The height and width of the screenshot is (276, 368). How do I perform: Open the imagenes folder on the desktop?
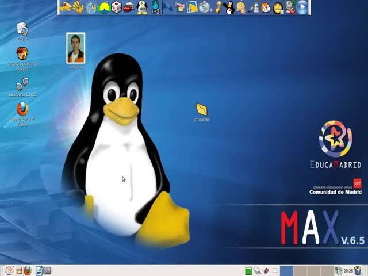(x=202, y=109)
